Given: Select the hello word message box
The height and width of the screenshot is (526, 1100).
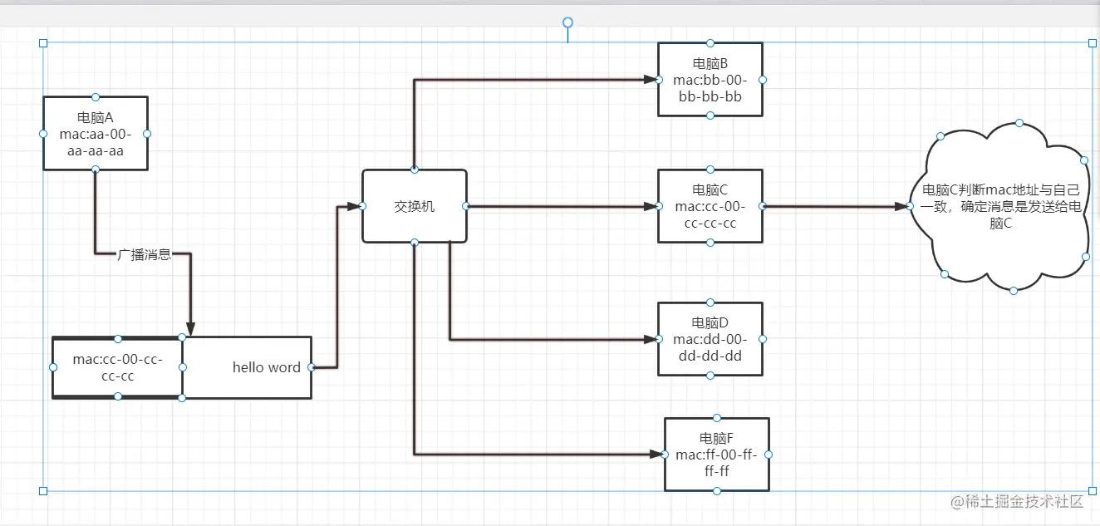Looking at the screenshot, I should coord(247,367).
